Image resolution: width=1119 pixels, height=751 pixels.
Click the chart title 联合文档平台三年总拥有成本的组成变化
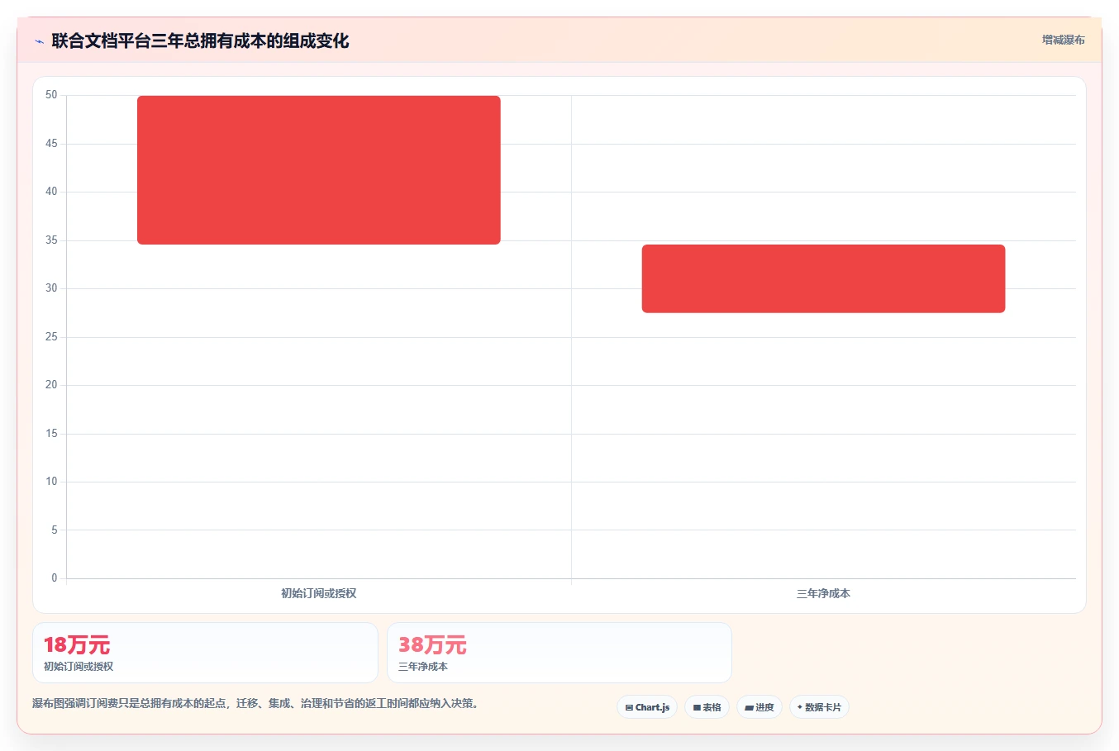coord(200,41)
